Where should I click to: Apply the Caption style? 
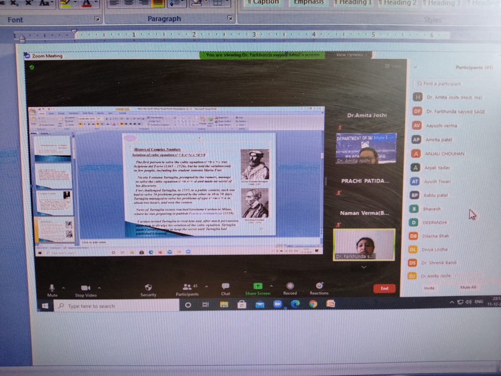pyautogui.click(x=263, y=3)
